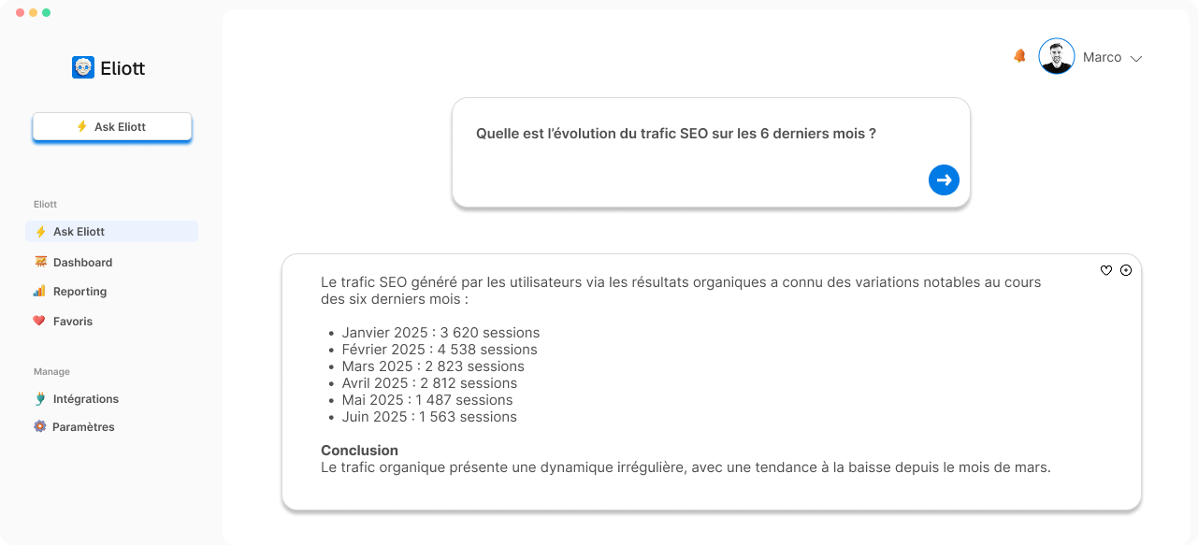Send the question with the blue arrow

click(944, 179)
